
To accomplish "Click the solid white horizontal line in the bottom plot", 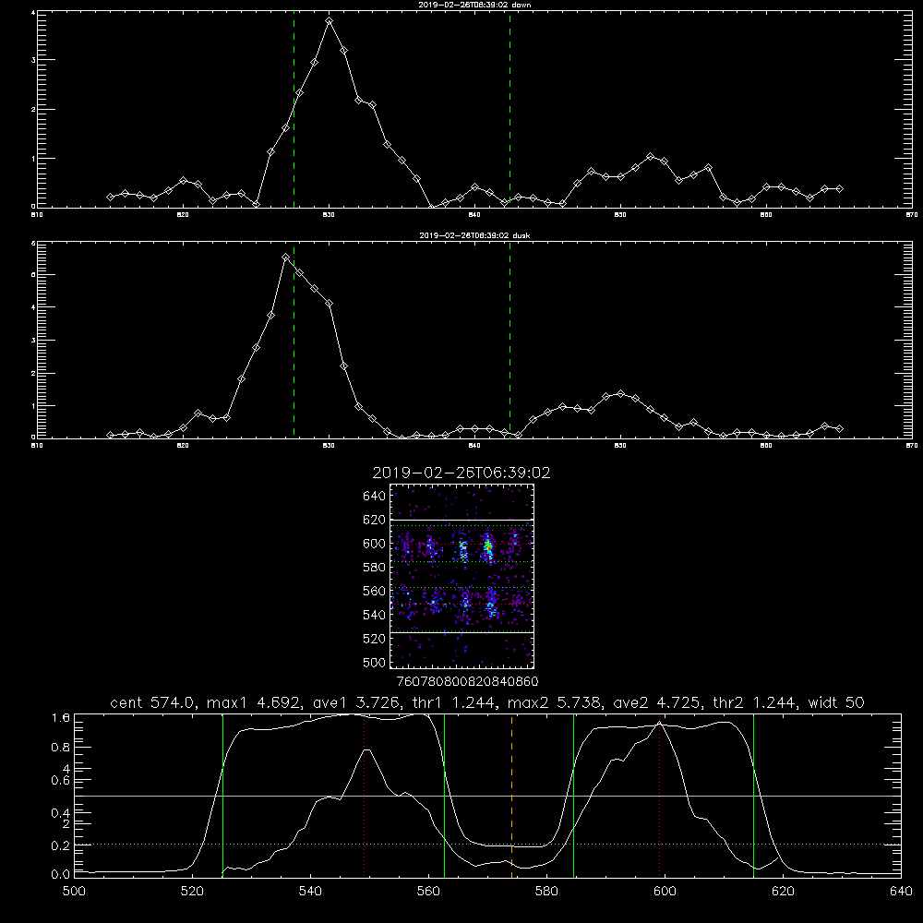I will tap(487, 796).
